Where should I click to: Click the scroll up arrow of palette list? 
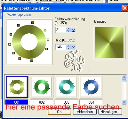(x=124, y=77)
